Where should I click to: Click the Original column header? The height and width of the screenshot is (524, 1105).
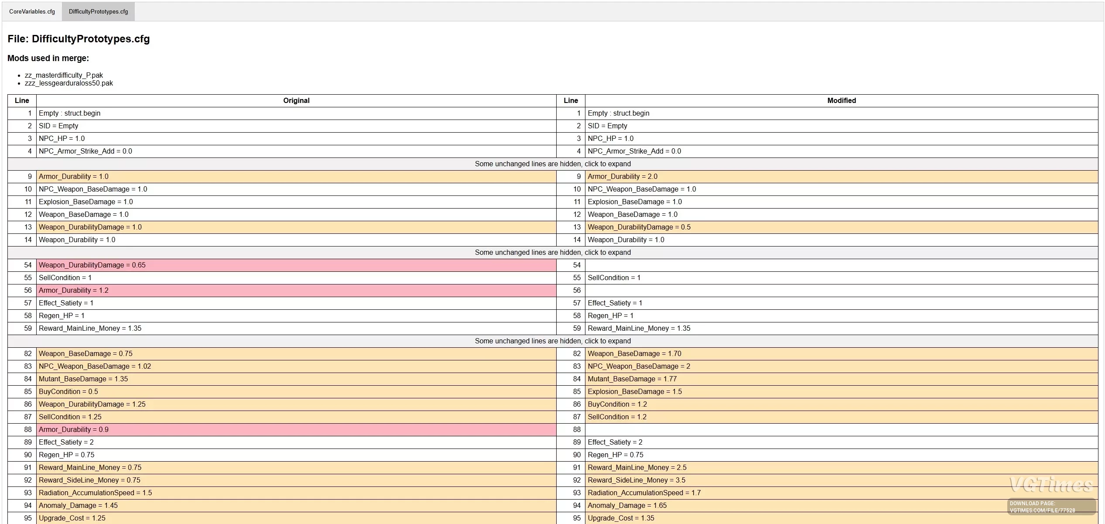296,101
